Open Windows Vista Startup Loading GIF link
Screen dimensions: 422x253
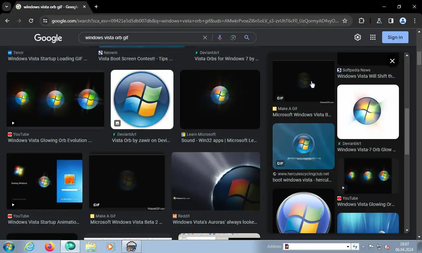(x=47, y=59)
